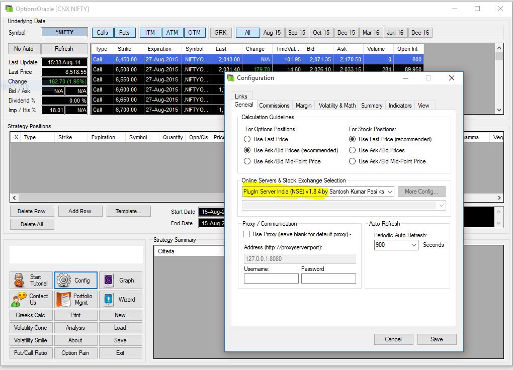Enable the Use Proxy checkbox
This screenshot has width=513, height=370.
[246, 234]
